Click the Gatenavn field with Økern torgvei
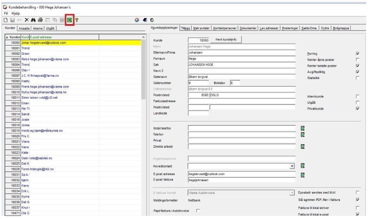The width and height of the screenshot is (368, 219). [x=242, y=77]
